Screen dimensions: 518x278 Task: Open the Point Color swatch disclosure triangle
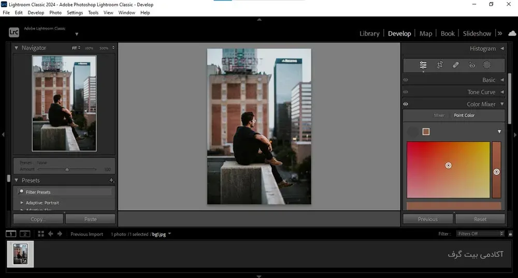tap(499, 131)
